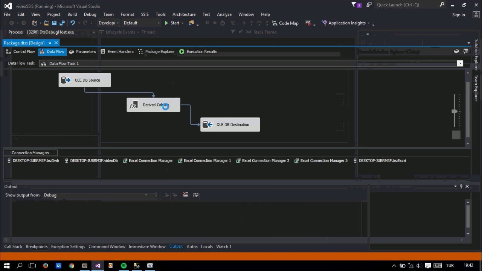Click the Undo toolbar icon
Screen dimensions: 482x271
(x=73, y=23)
